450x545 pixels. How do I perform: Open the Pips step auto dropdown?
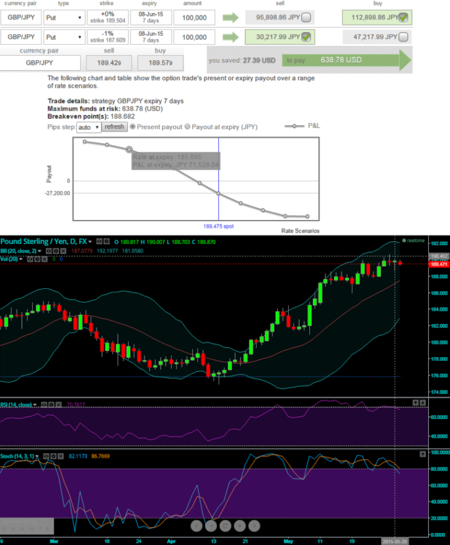(x=89, y=127)
